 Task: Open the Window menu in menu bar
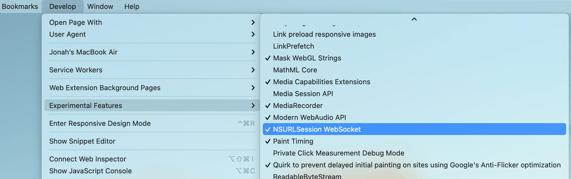click(x=100, y=6)
